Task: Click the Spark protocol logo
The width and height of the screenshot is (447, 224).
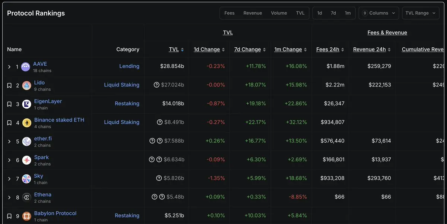Action: click(x=26, y=160)
